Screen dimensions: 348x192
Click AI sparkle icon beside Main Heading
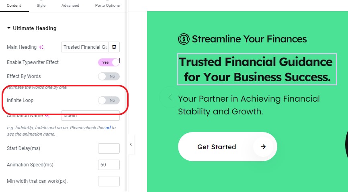click(41, 47)
